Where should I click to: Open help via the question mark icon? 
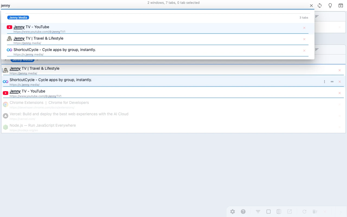point(243,212)
